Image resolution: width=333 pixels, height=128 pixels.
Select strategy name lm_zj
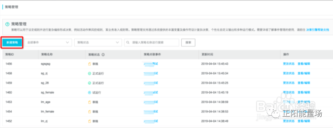pos(44,121)
